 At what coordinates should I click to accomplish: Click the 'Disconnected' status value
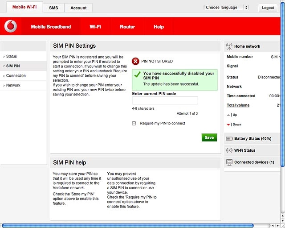(269, 77)
